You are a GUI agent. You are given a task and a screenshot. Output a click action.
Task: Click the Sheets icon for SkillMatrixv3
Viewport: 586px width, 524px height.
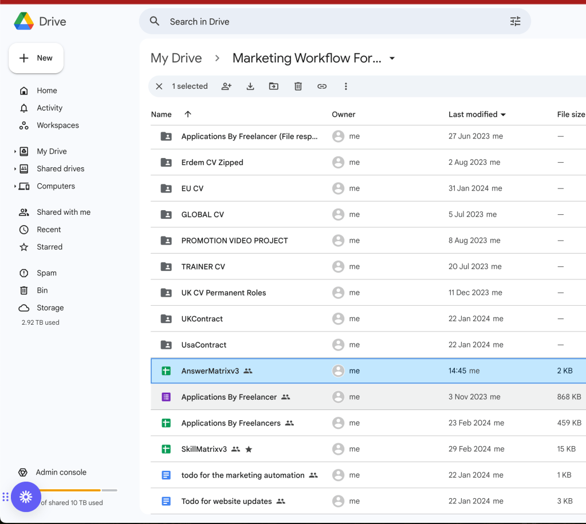coord(166,449)
